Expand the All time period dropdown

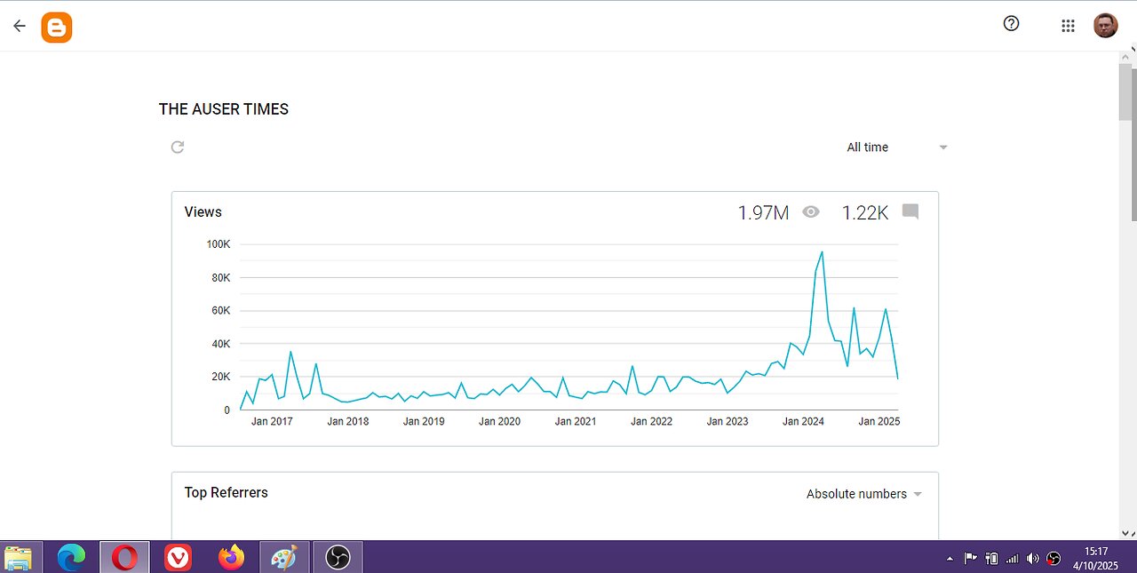(x=896, y=147)
